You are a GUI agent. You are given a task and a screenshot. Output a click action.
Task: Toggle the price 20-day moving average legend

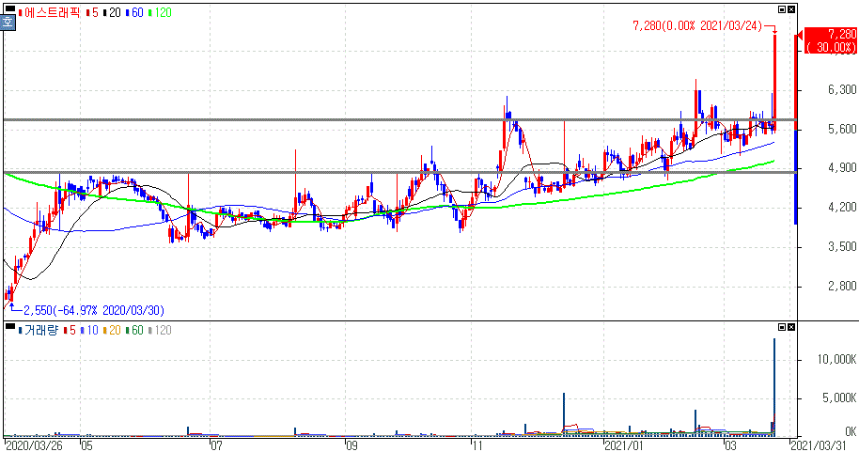[x=112, y=12]
